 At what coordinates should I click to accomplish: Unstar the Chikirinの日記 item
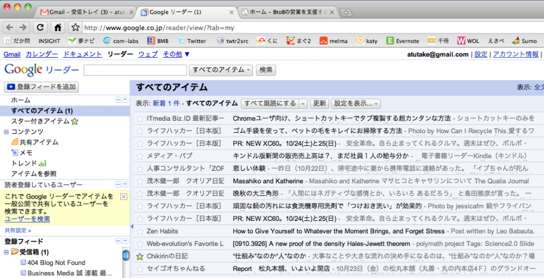click(139, 256)
